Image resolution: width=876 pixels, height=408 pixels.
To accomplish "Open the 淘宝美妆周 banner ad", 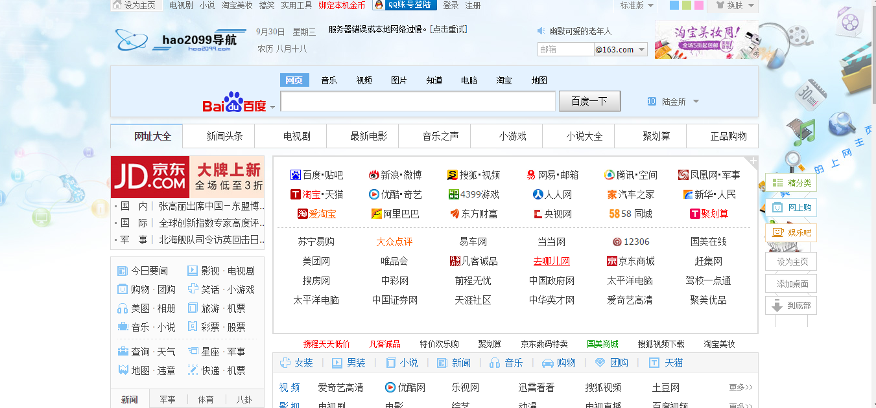I will coord(706,40).
